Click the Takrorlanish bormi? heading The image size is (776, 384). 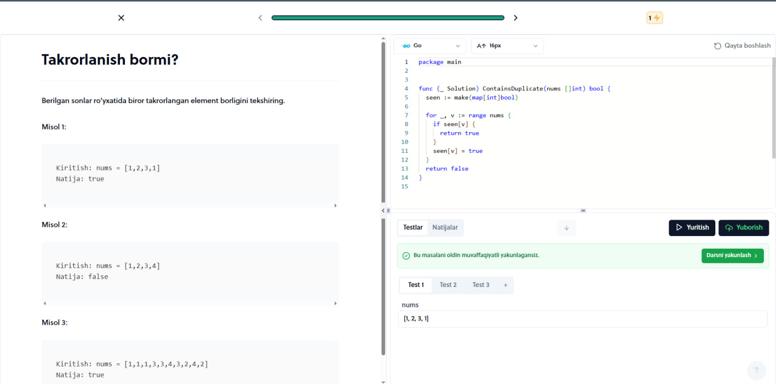(x=110, y=59)
